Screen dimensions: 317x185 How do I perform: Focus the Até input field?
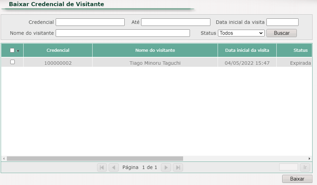tap(176, 22)
